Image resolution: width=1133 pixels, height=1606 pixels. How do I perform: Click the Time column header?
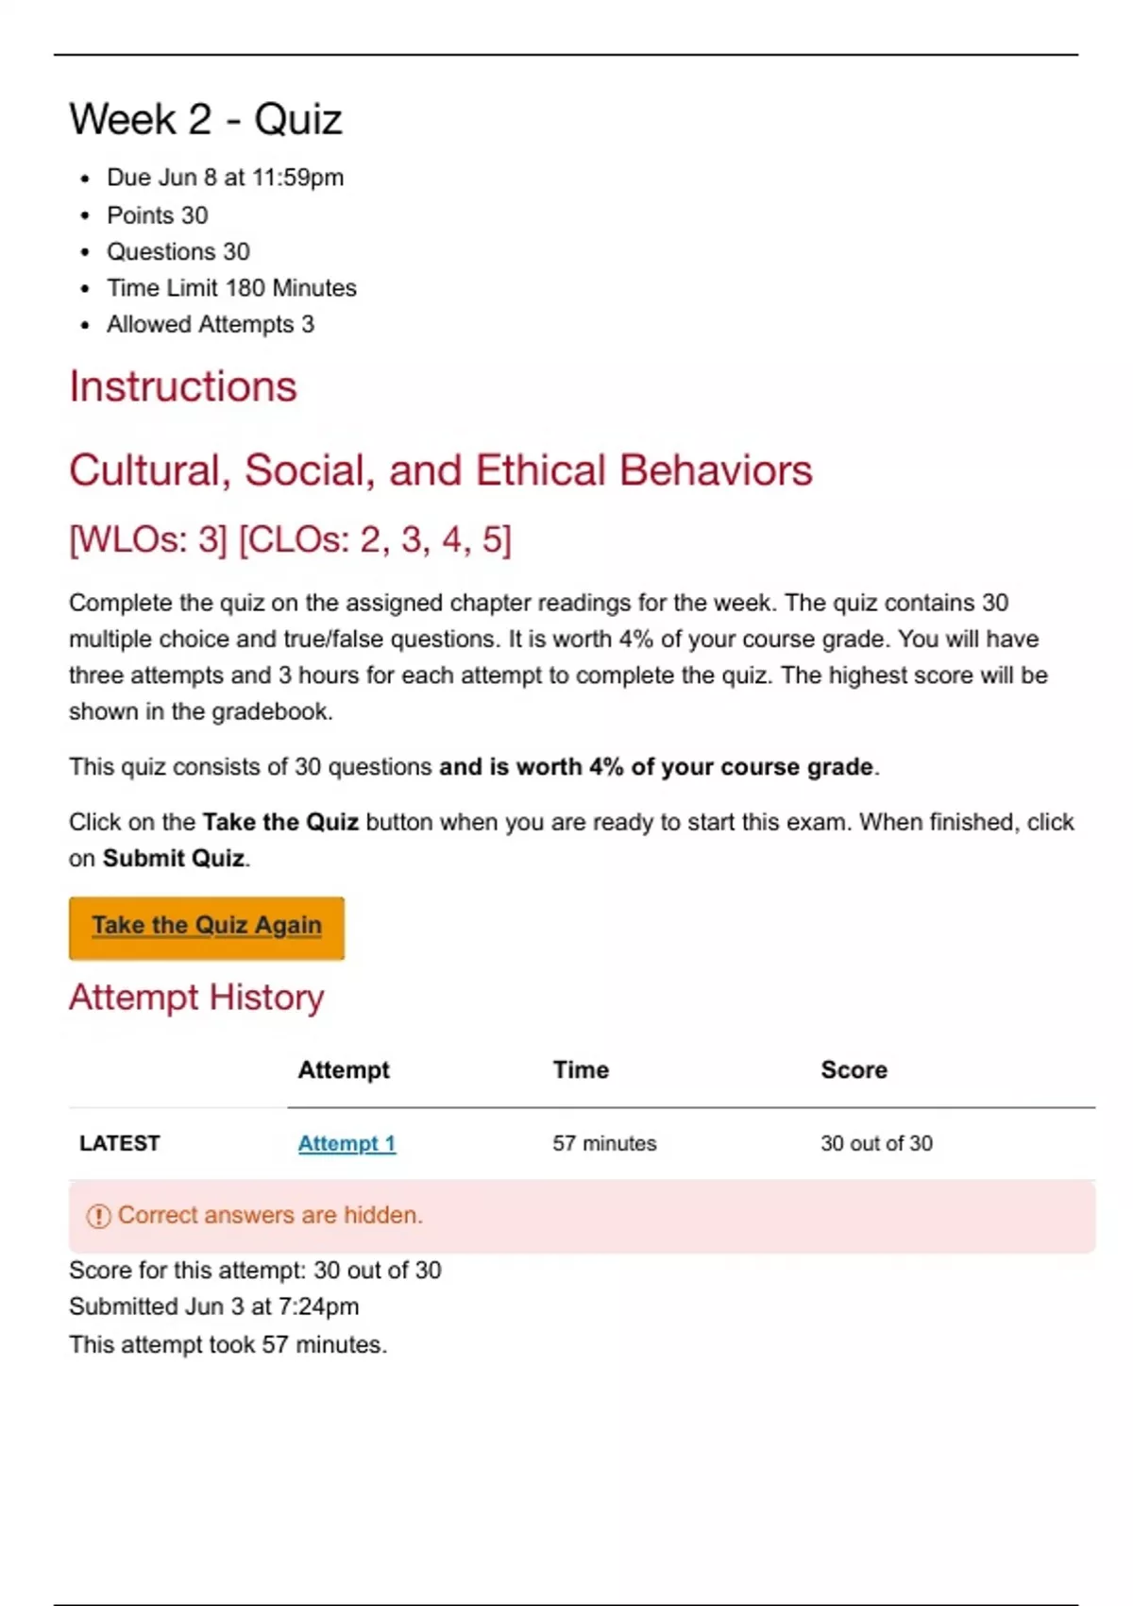[x=581, y=1070]
